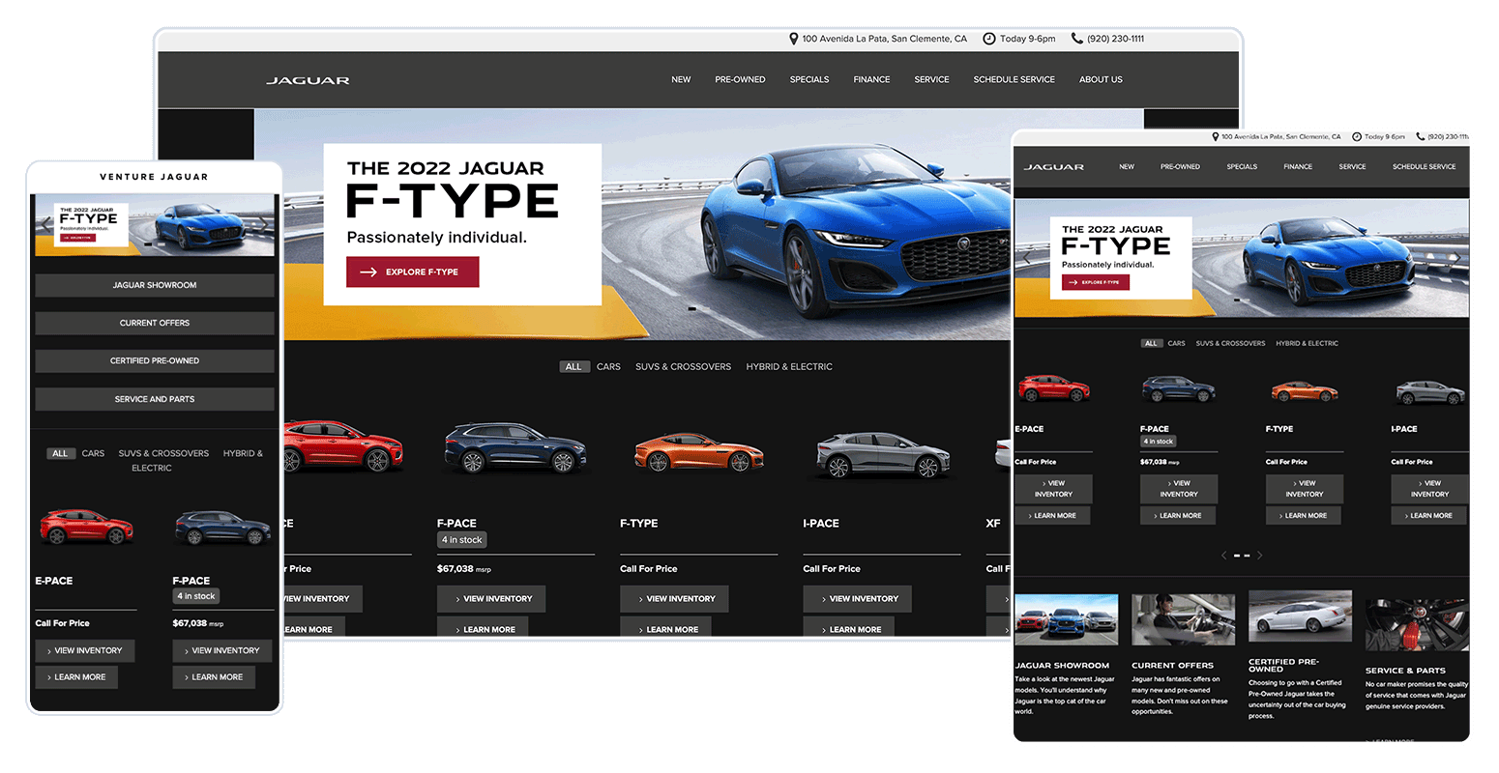The width and height of the screenshot is (1499, 773).
Task: Tap the JAGUAR SHOWROOM button on mobile
Action: point(155,285)
